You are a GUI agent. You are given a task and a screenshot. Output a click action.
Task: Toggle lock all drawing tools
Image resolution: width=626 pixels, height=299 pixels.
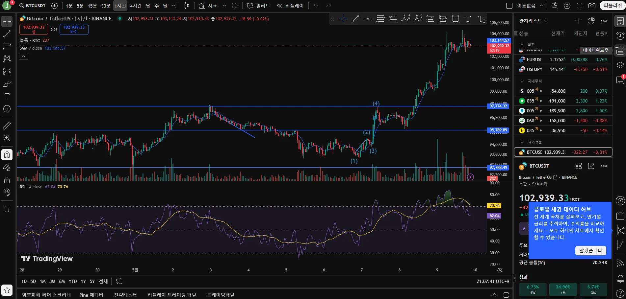(7, 180)
